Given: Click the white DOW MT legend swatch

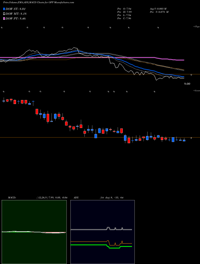Looking at the screenshot, I should pos(4,14).
